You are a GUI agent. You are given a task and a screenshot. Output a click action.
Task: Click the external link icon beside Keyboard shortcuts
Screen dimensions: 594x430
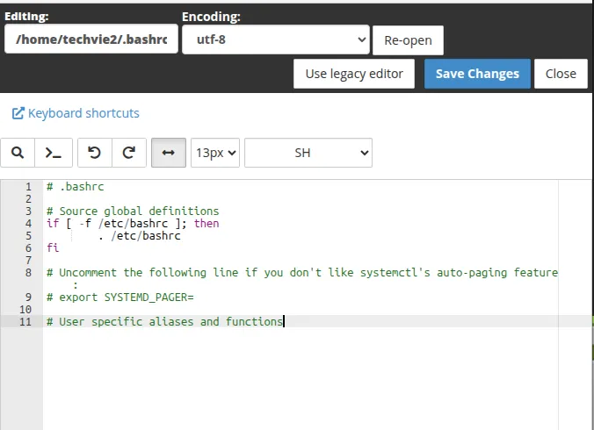(18, 113)
